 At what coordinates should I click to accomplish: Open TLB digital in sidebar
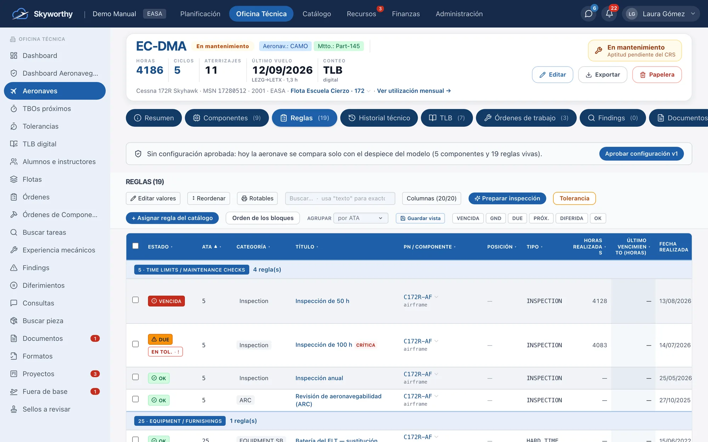(55, 144)
